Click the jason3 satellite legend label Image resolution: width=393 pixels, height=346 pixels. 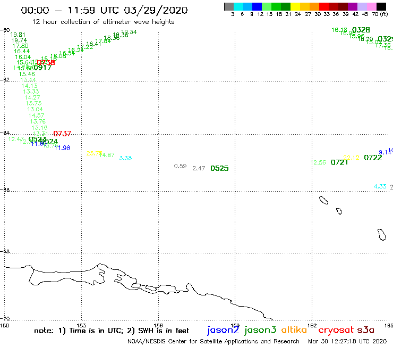(x=260, y=330)
